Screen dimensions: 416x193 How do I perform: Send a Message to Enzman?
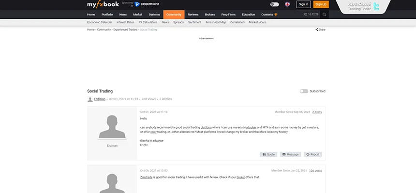tap(290, 154)
